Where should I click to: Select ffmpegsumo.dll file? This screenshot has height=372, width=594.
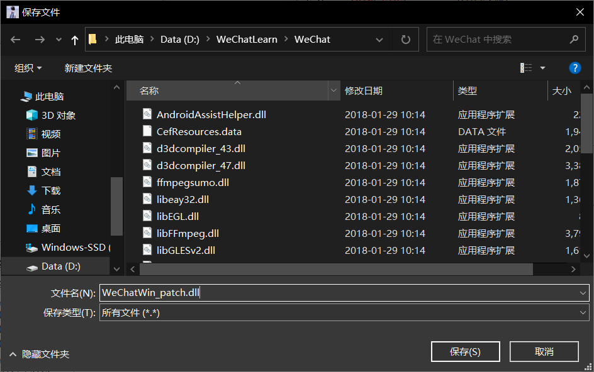point(193,183)
